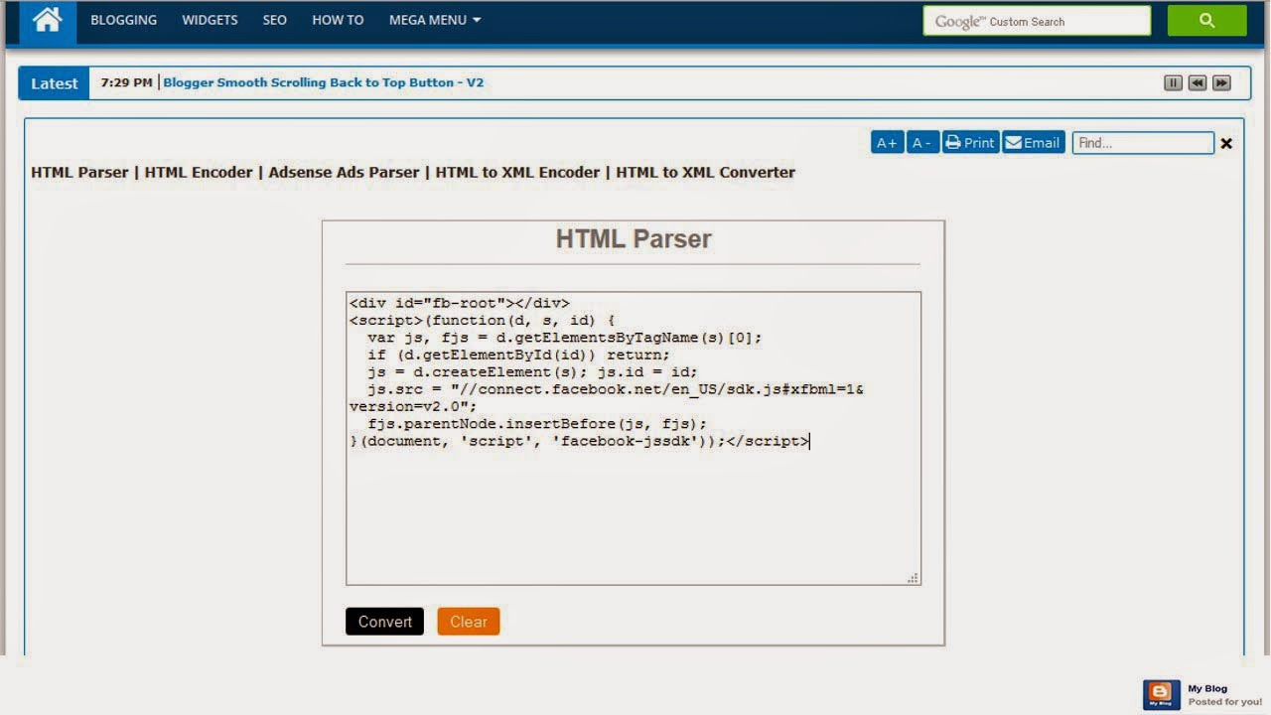Image resolution: width=1271 pixels, height=715 pixels.
Task: Click the green search magnifier button
Action: coord(1206,21)
